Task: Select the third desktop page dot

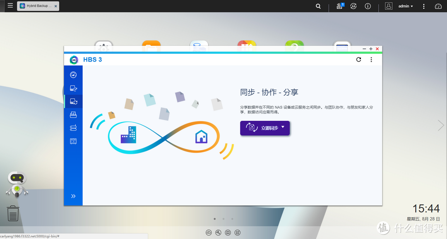Action: 232,219
